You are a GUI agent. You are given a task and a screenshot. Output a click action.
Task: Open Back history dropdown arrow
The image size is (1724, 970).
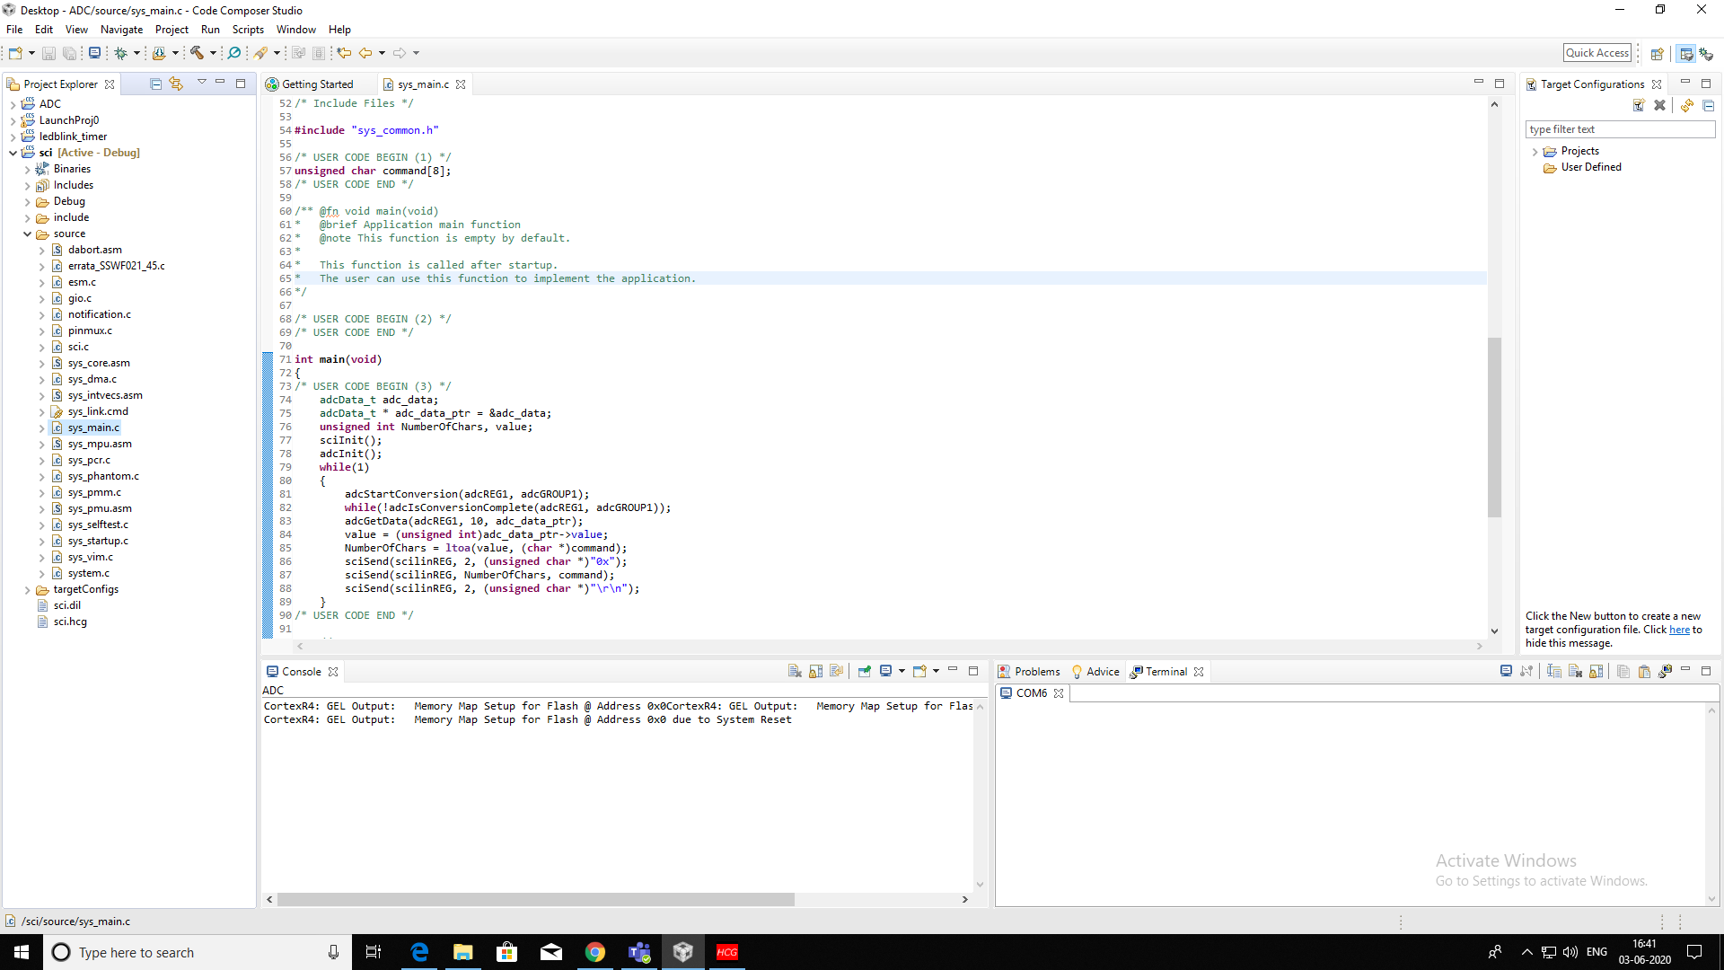(x=382, y=53)
